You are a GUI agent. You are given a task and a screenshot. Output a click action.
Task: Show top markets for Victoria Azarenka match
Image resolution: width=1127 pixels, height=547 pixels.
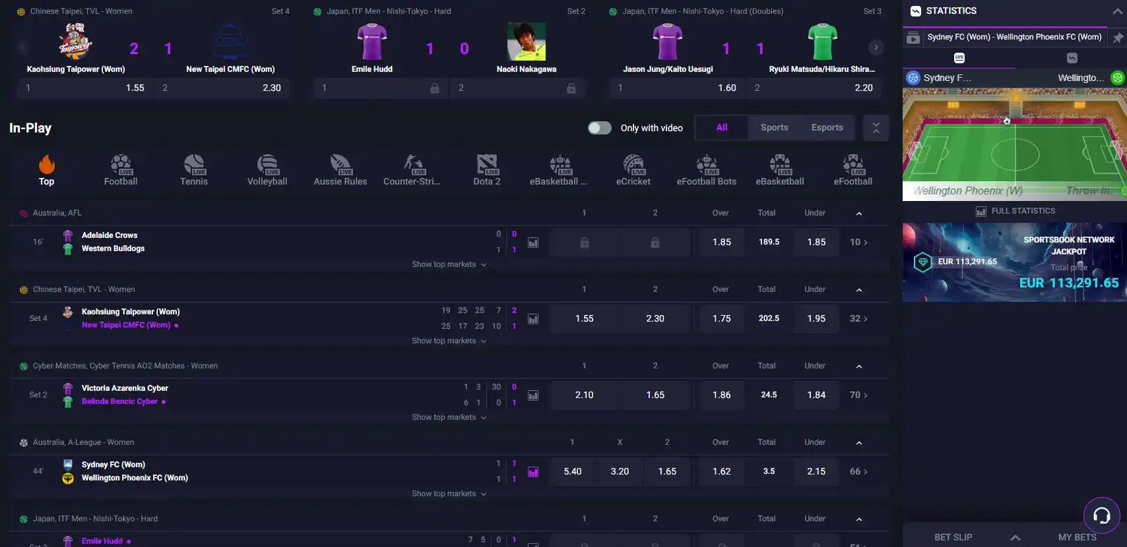click(449, 417)
